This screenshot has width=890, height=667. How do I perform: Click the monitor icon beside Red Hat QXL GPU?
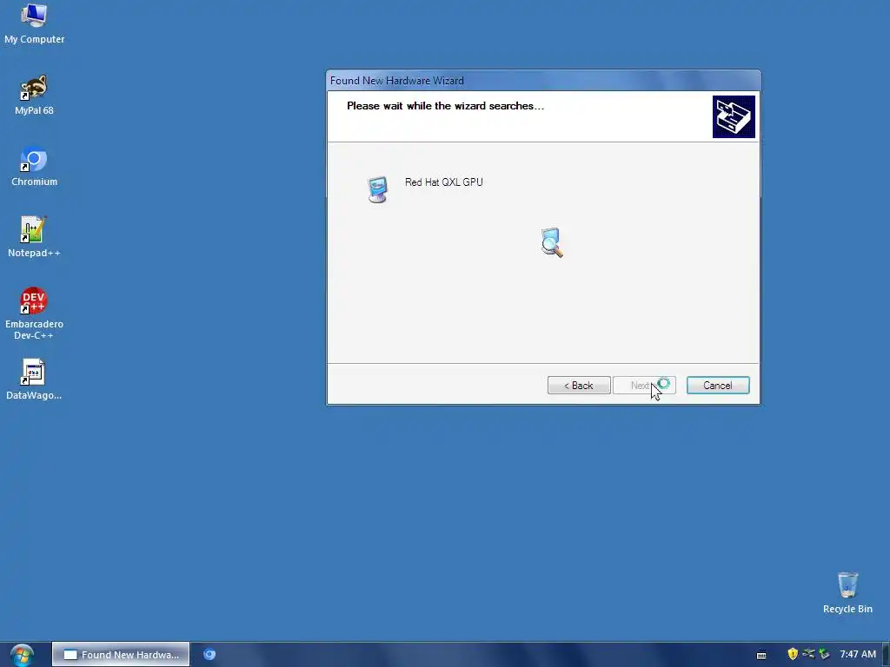[377, 189]
